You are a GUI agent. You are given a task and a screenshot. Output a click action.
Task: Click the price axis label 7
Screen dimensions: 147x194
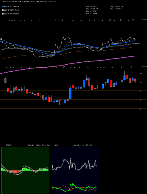pos(141,109)
